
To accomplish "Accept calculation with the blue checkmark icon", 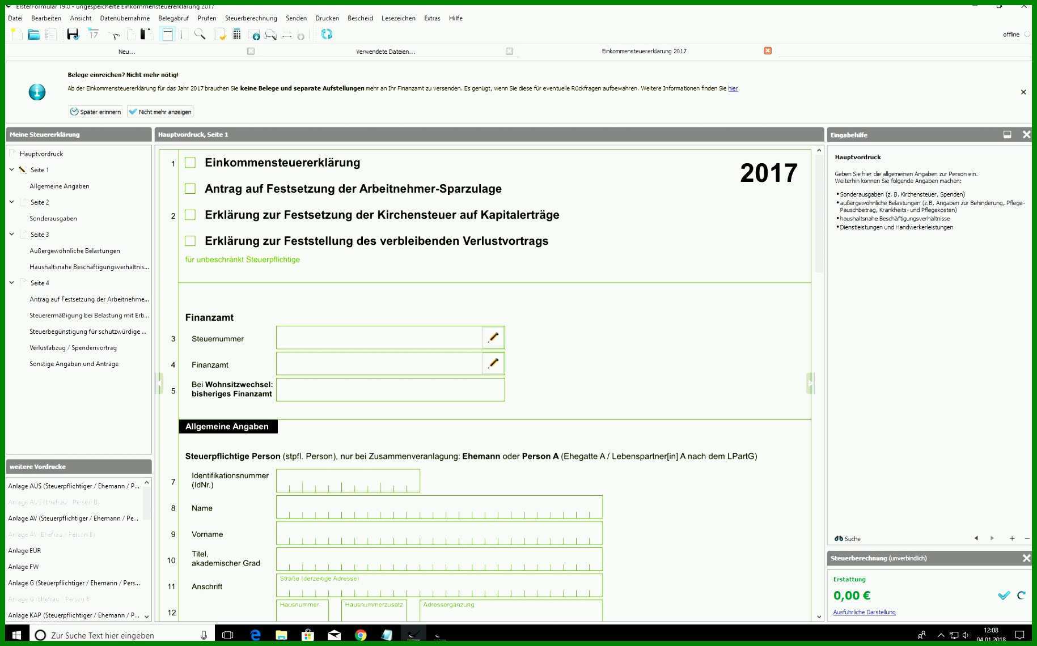I will tap(1004, 595).
